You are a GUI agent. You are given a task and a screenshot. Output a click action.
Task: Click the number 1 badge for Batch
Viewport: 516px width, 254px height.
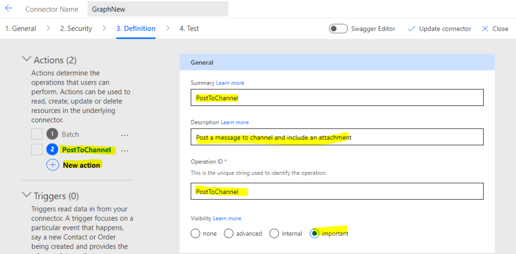click(52, 135)
